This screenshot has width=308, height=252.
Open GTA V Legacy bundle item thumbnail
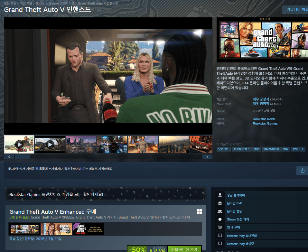[57, 229]
